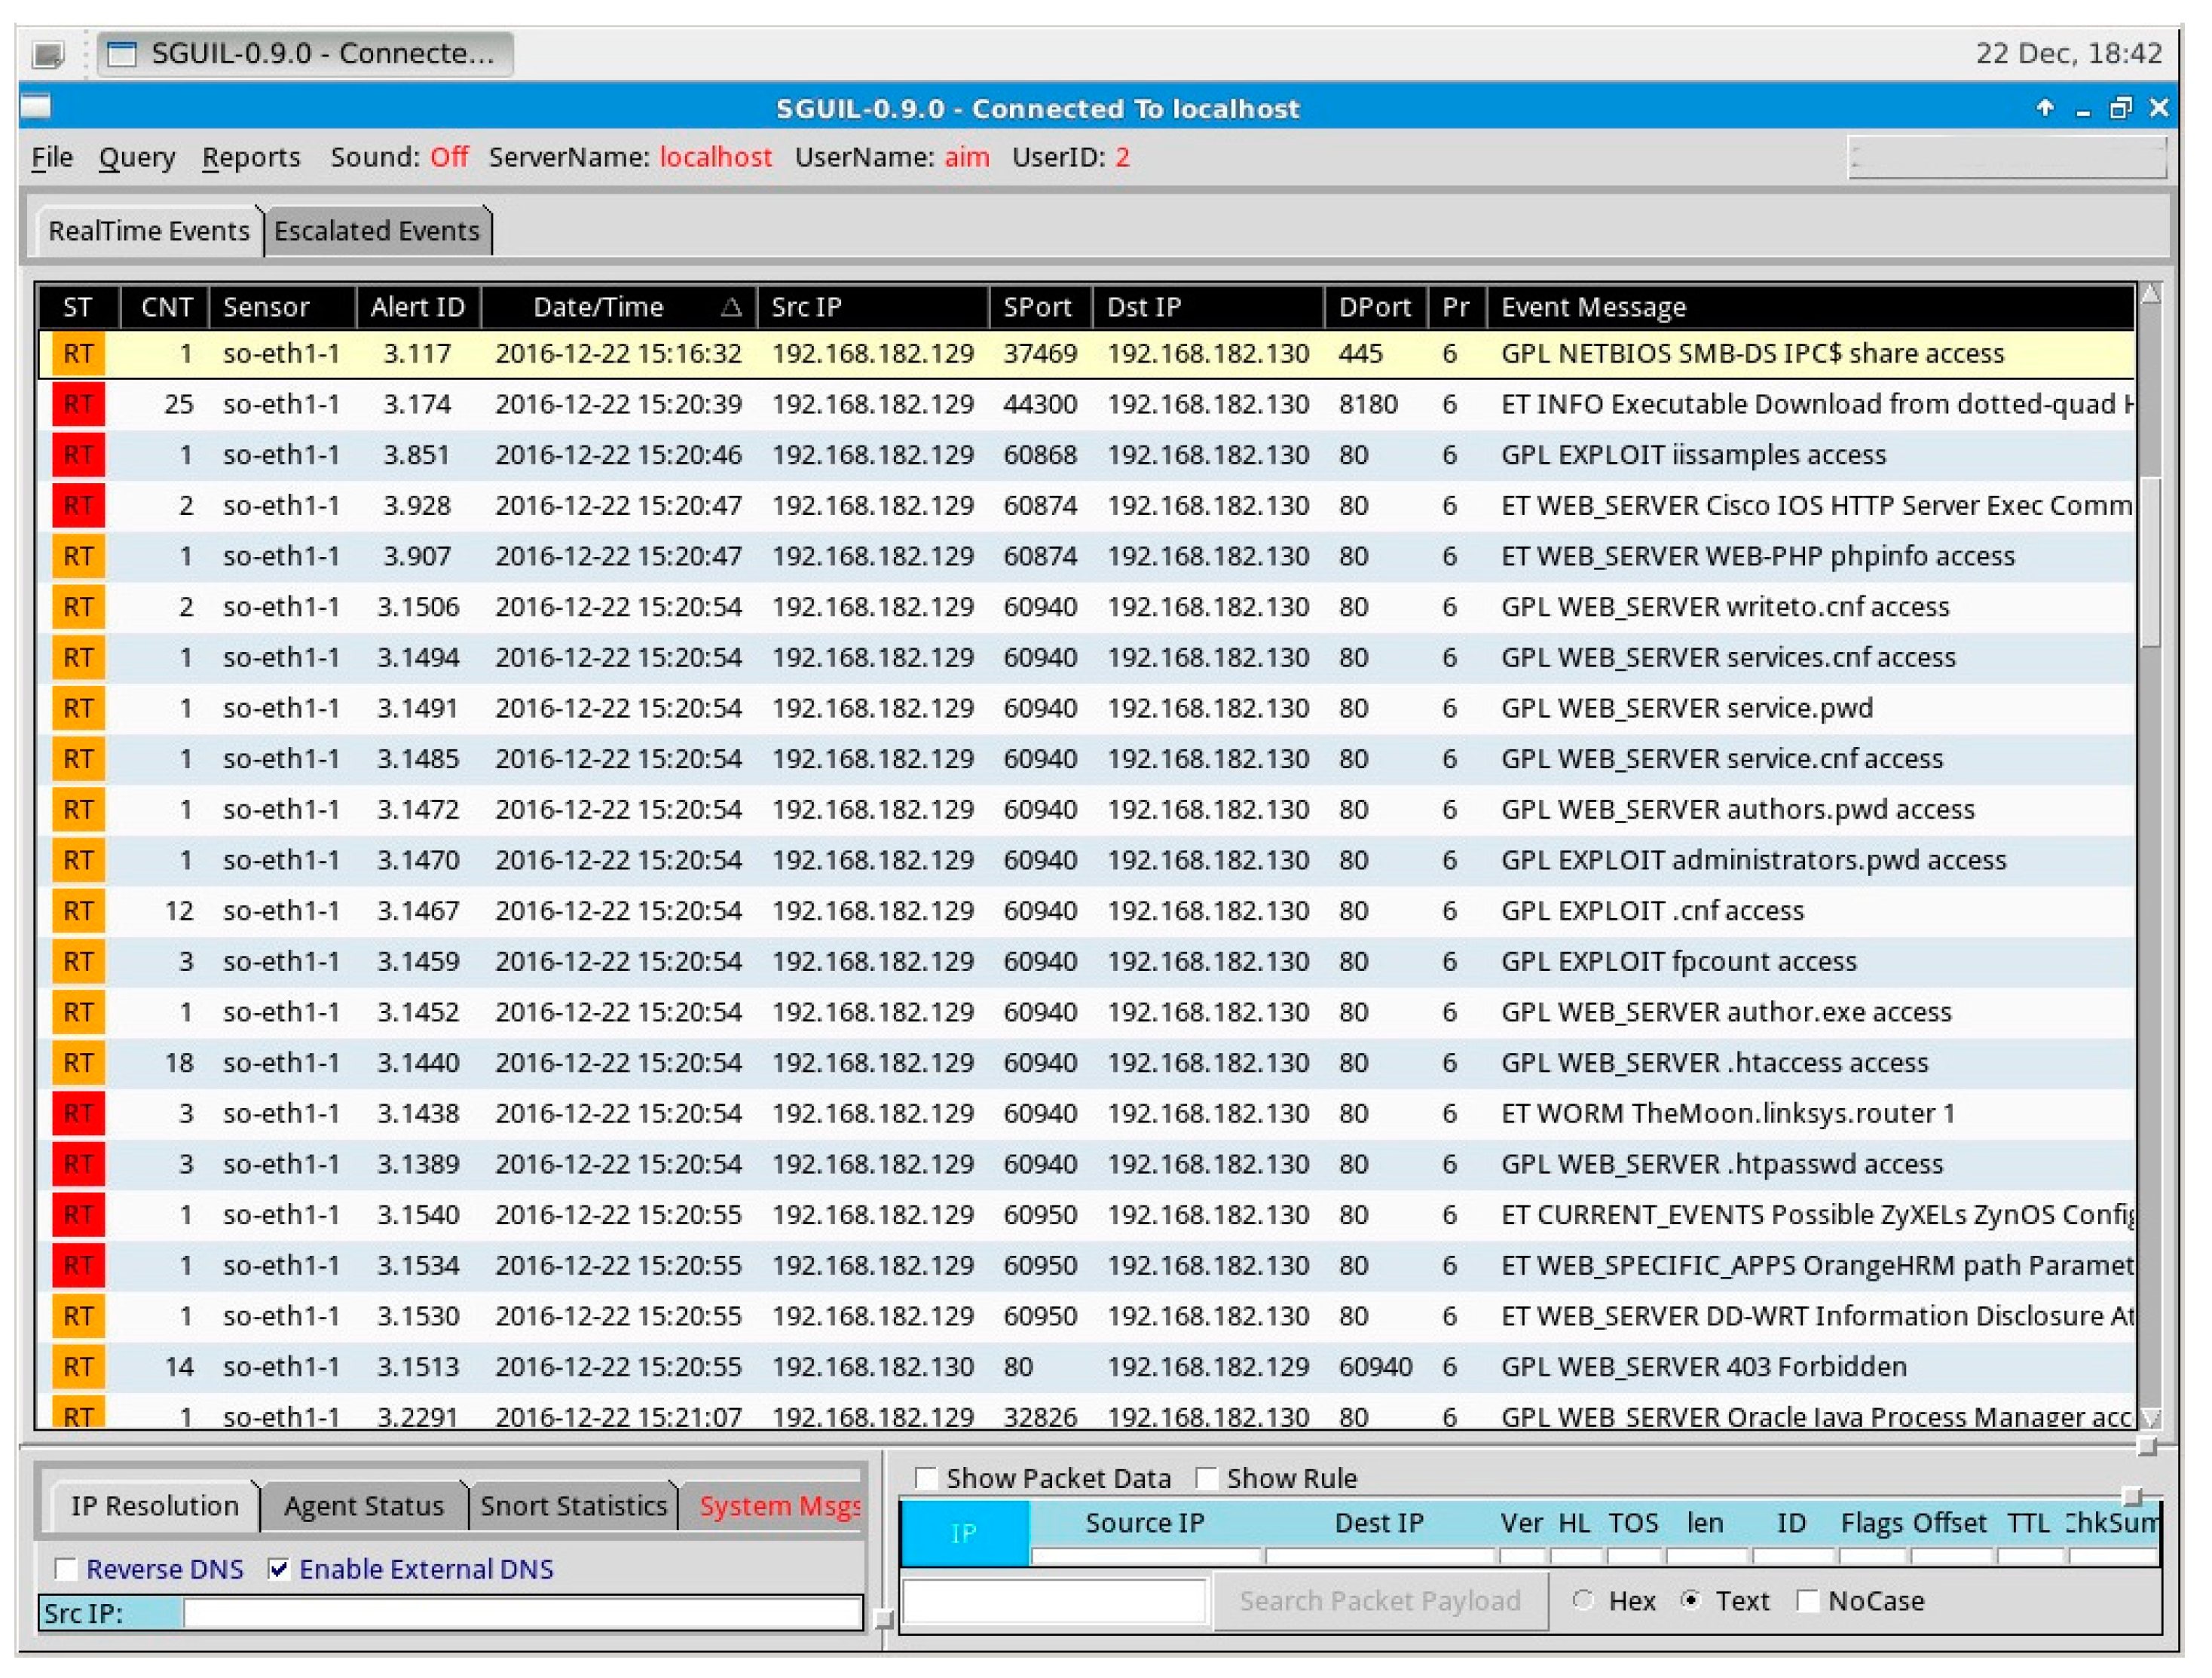This screenshot has width=2212, height=1678.
Task: Switch to Escalated Events tab
Action: pos(376,231)
